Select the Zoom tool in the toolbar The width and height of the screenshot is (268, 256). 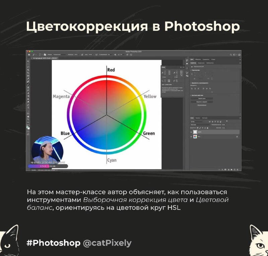28,119
